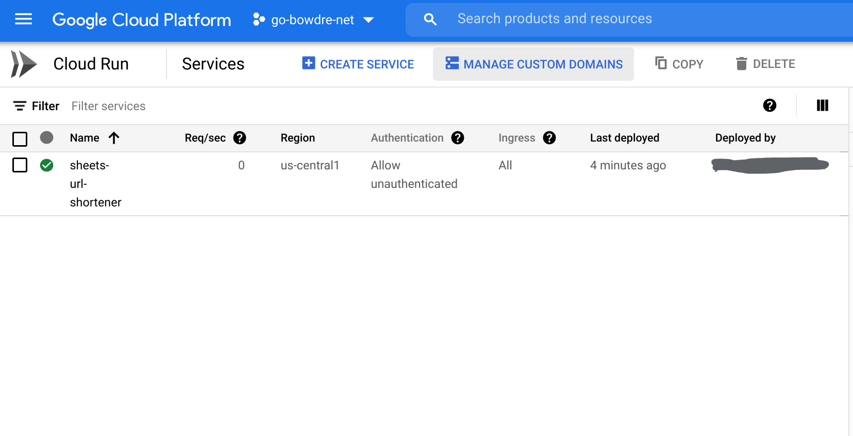Click the Ingress column header

point(517,138)
